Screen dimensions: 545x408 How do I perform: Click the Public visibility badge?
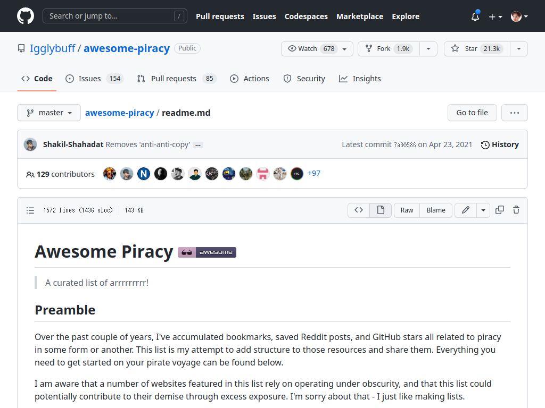pos(187,48)
